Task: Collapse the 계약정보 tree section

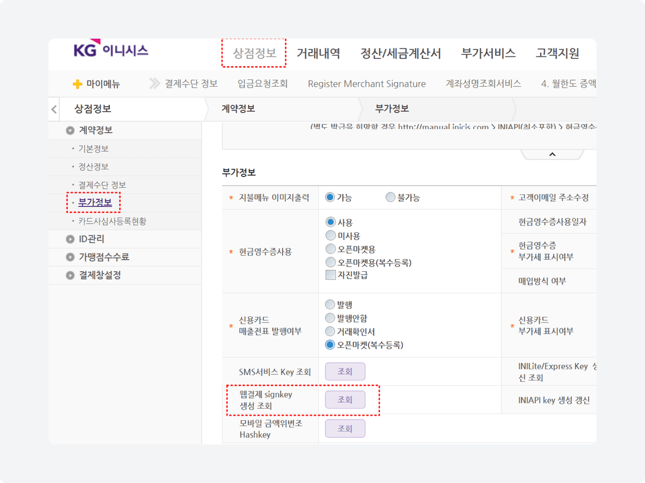Action: pos(70,130)
